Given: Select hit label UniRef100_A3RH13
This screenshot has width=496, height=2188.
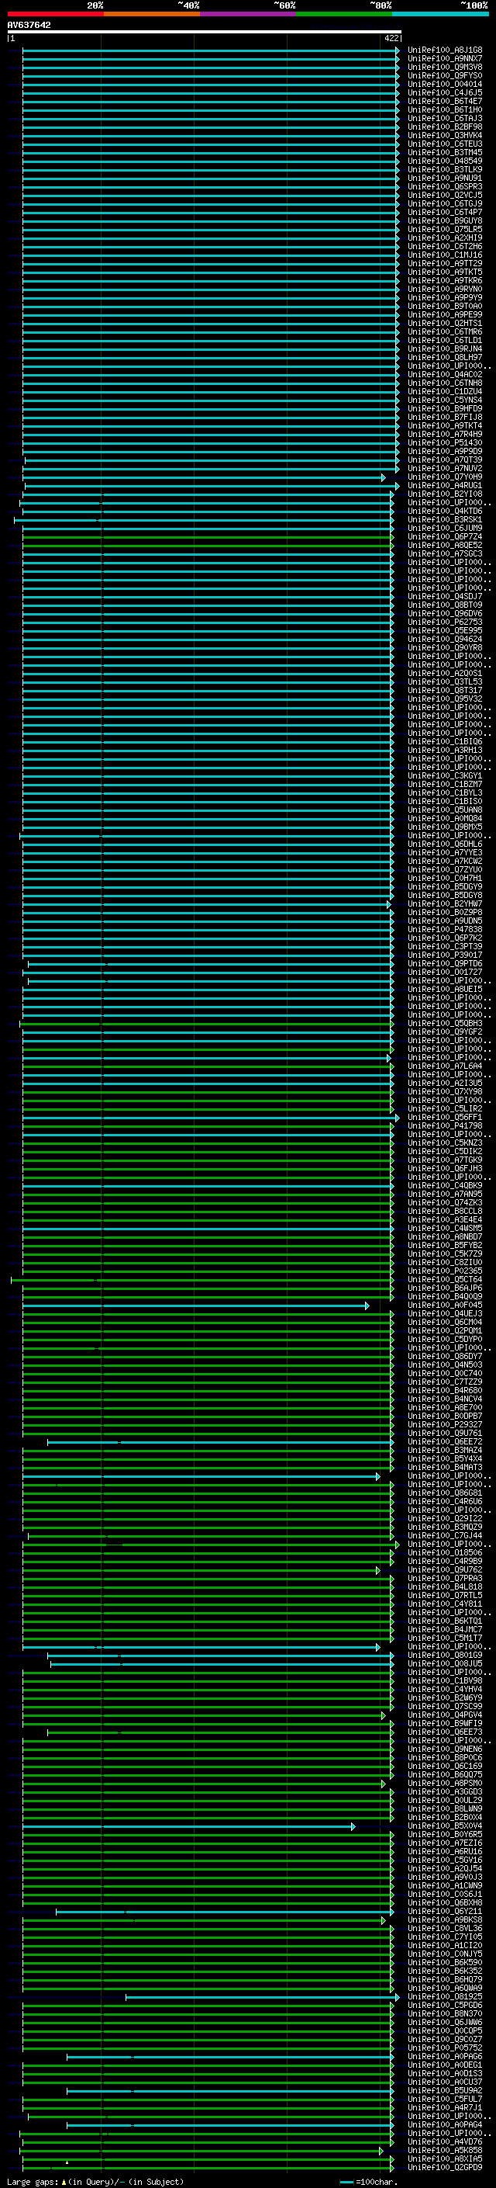Looking at the screenshot, I should 445,750.
